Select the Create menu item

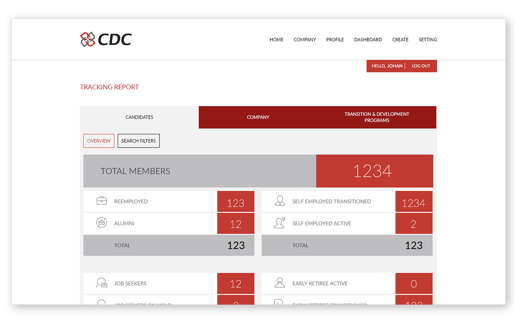pos(400,39)
